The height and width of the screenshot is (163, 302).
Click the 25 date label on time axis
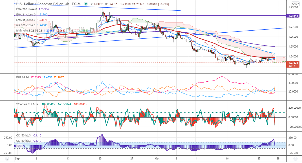pos(259,159)
